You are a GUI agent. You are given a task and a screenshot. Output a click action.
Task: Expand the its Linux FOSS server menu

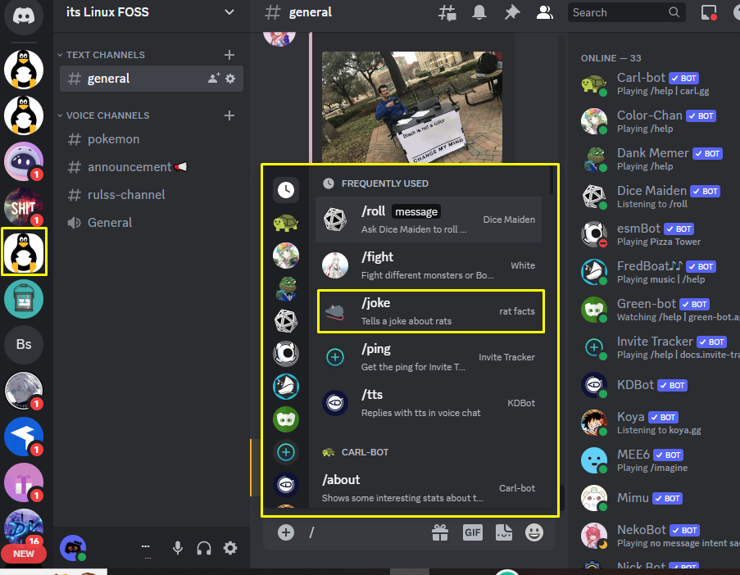(x=229, y=12)
